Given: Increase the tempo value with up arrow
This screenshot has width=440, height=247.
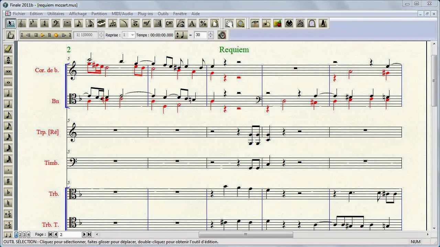Looking at the screenshot, I should pos(211,33).
